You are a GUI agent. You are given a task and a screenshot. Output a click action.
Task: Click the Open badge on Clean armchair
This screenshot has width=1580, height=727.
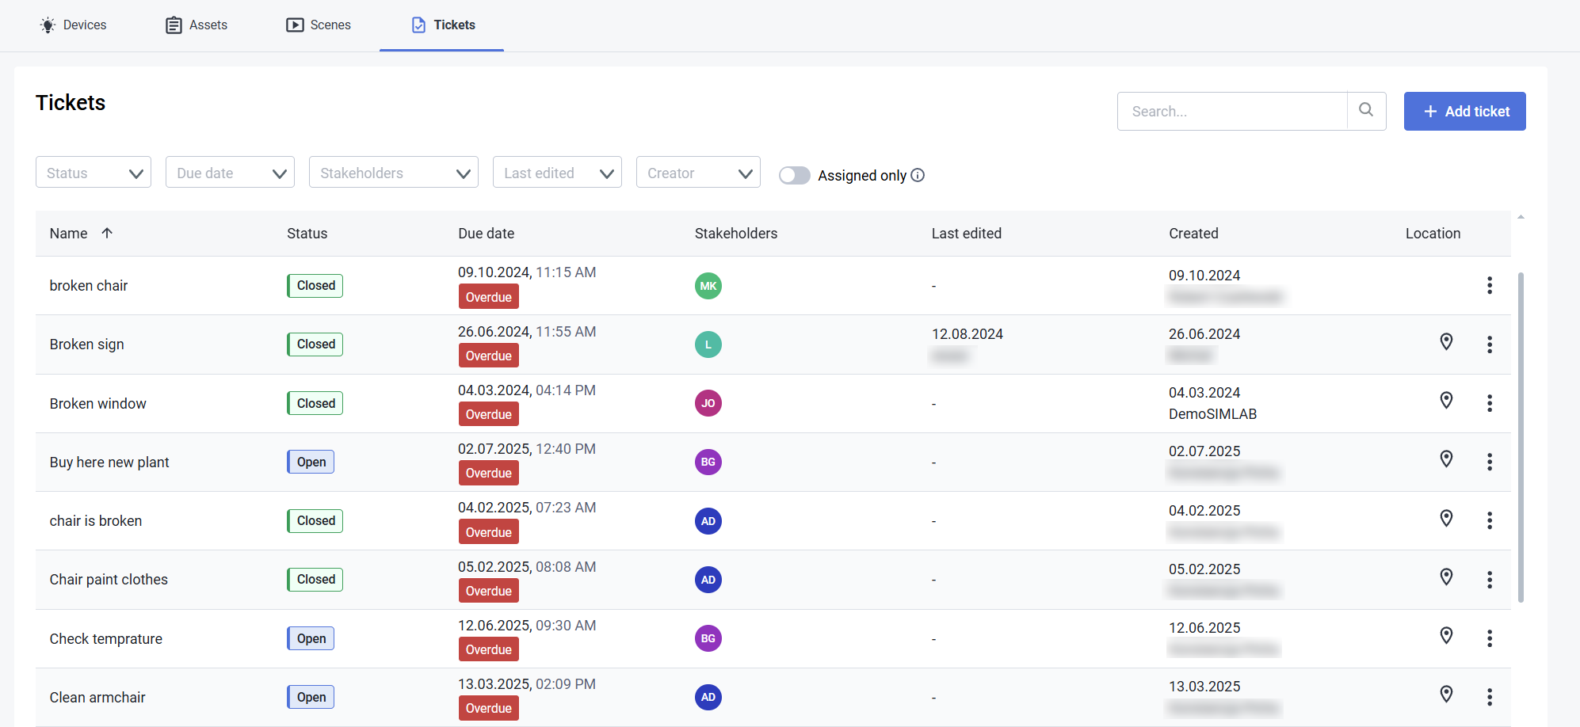coord(311,697)
